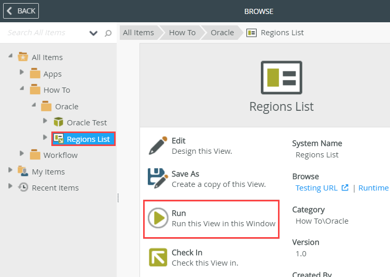The height and width of the screenshot is (277, 390).
Task: Click the panel splitter handle
Action: click(x=118, y=198)
